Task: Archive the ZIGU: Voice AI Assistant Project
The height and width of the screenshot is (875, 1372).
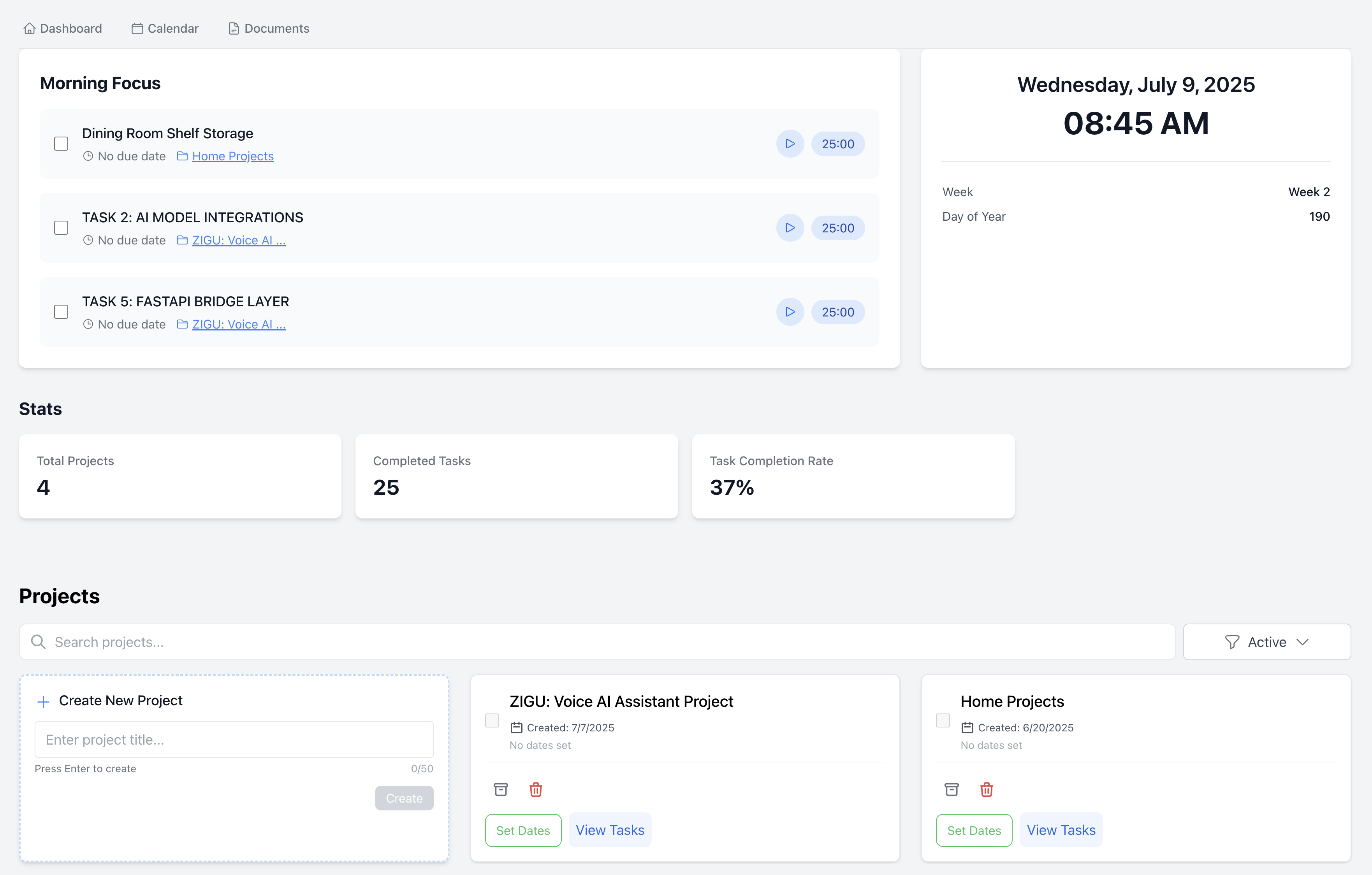Action: coord(500,789)
